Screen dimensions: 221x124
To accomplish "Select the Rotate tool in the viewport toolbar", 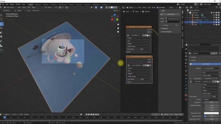I will point(1,28).
